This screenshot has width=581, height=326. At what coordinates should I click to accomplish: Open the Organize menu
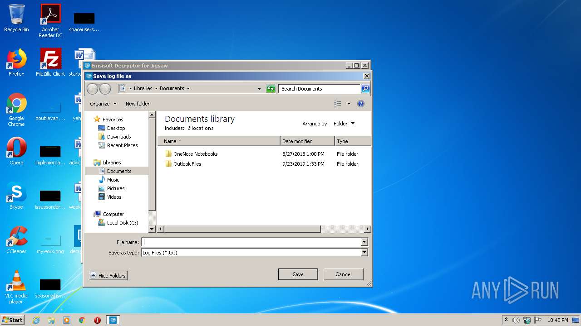pyautogui.click(x=103, y=104)
